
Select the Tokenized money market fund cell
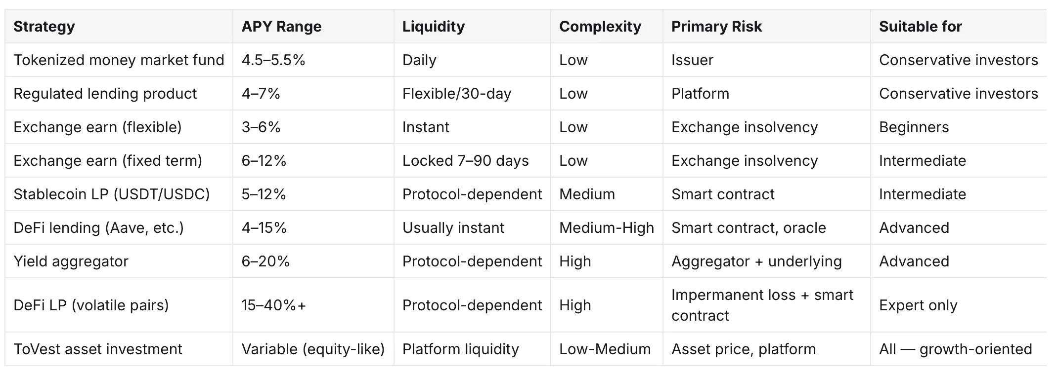[x=119, y=60]
